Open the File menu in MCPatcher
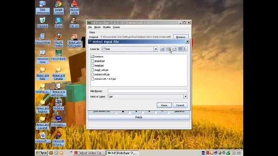The height and width of the screenshot is (156, 278). click(90, 27)
